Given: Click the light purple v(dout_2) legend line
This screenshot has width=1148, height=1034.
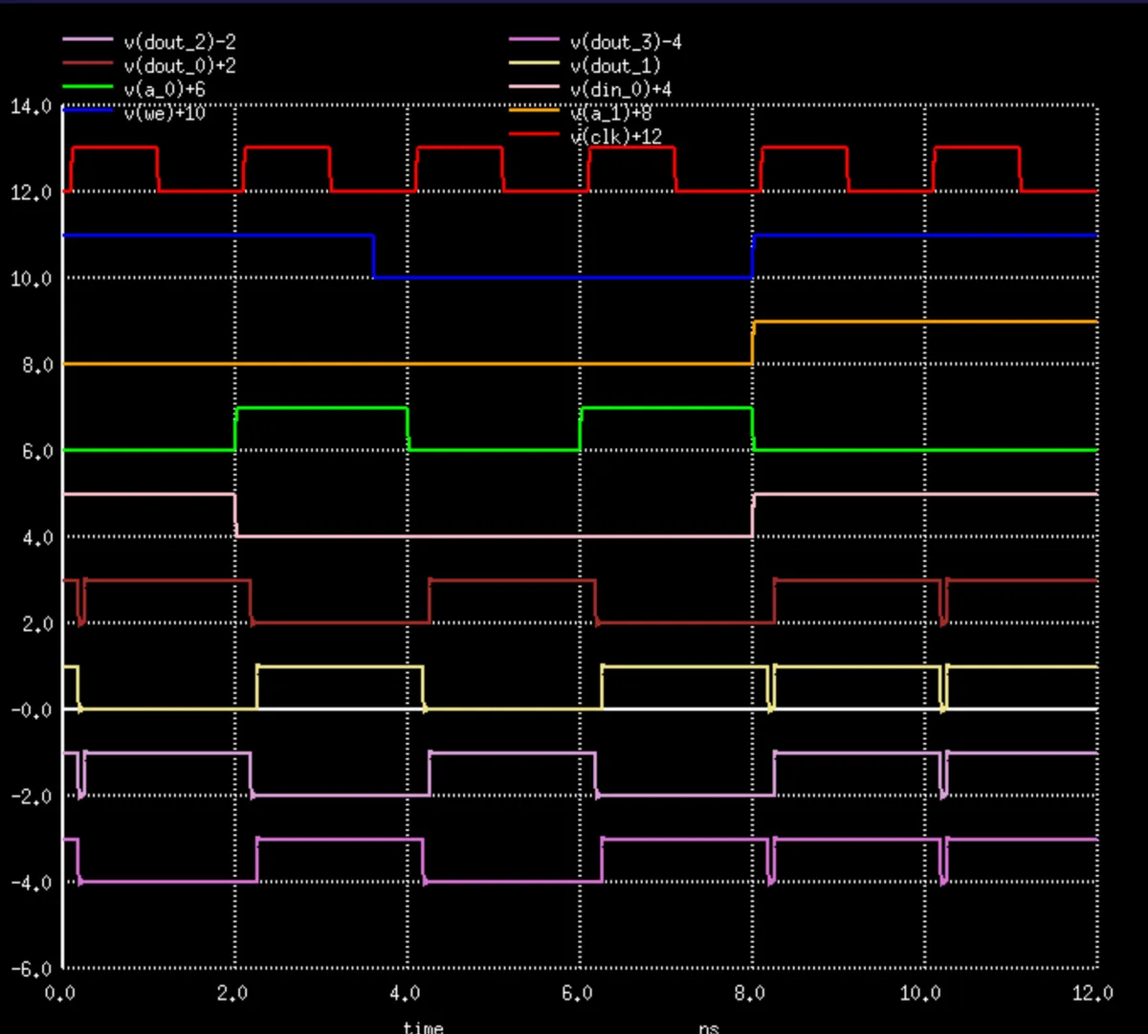Looking at the screenshot, I should click(87, 41).
